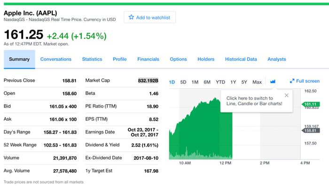Show the YTD chart range
The height and width of the screenshot is (186, 329).
(x=220, y=82)
